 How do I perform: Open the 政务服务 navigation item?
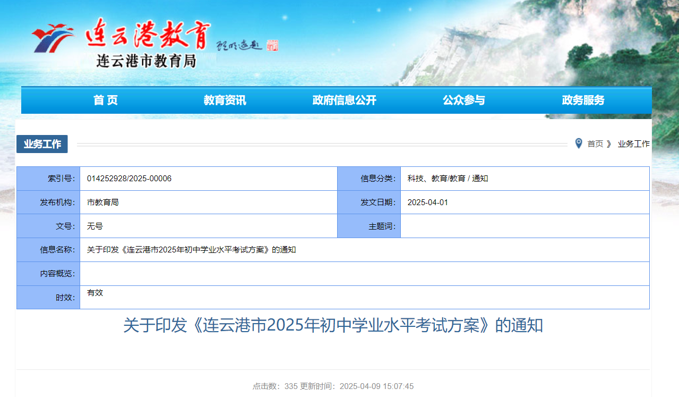click(x=583, y=100)
